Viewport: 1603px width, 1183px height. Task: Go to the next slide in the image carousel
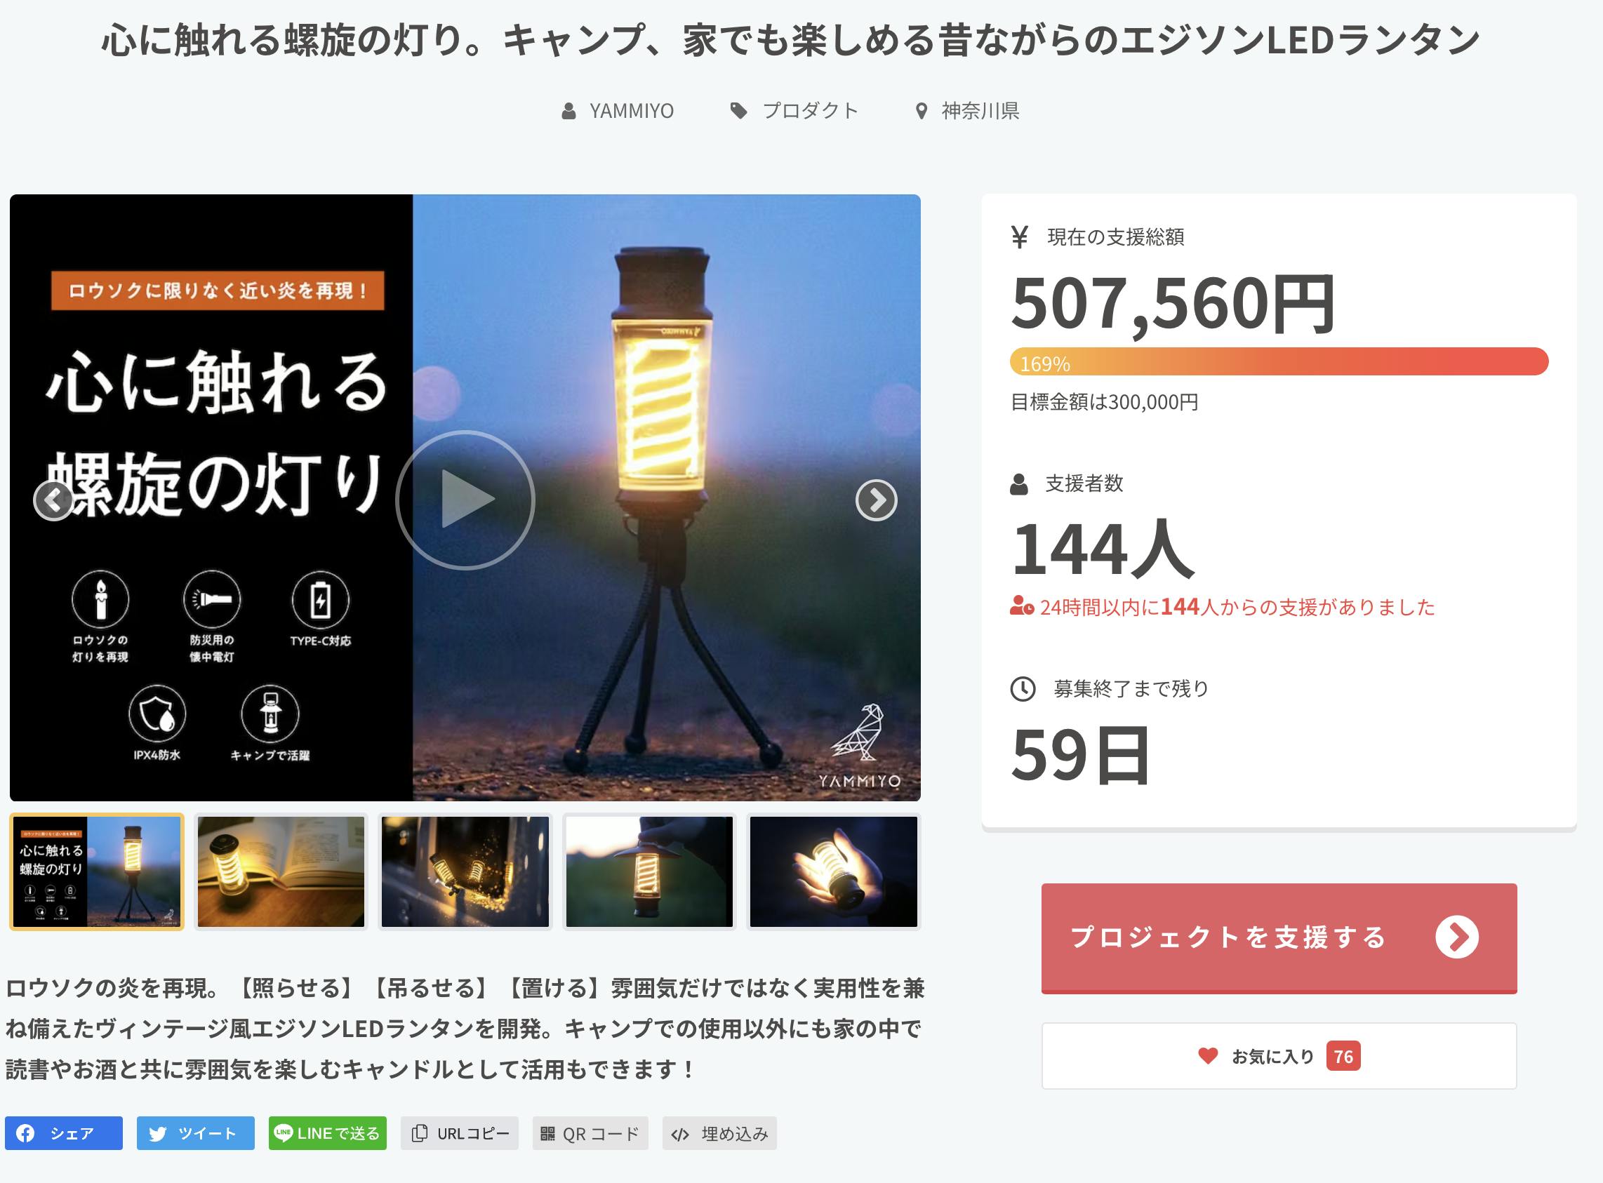click(x=876, y=500)
